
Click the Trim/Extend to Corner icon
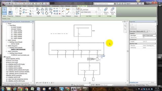point(51,13)
